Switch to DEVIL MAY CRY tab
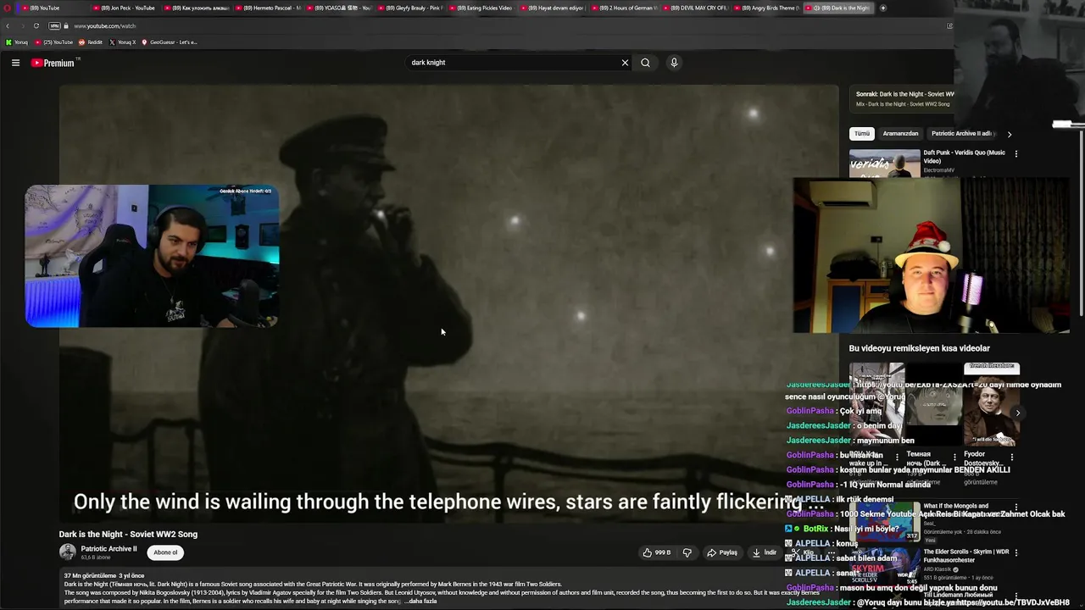1085x610 pixels. 694,8
